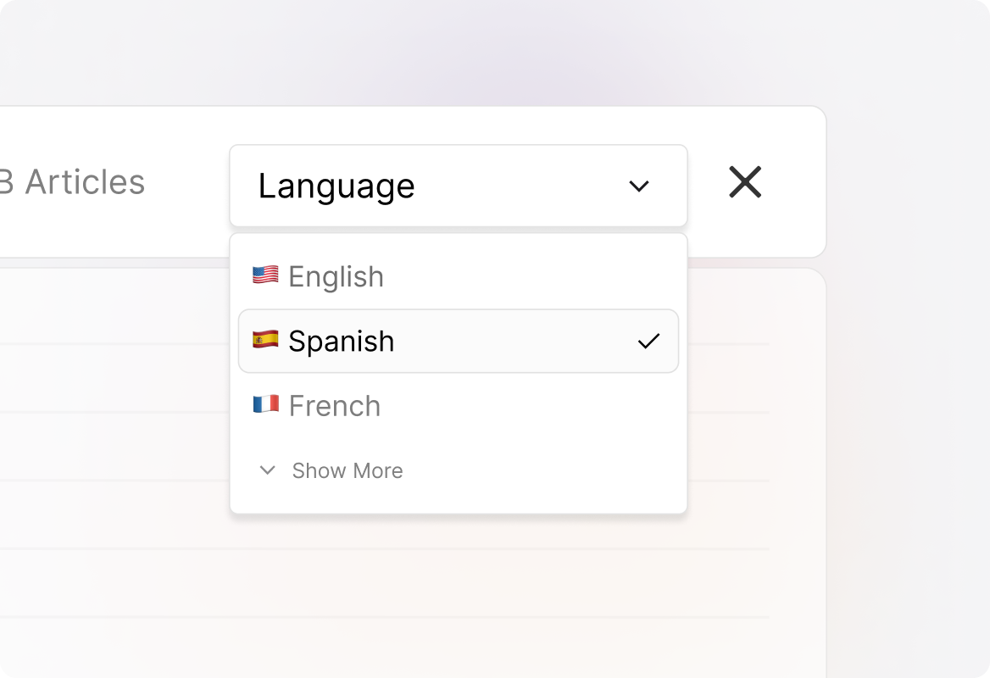Click the Show More text label
The height and width of the screenshot is (678, 990).
[348, 471]
